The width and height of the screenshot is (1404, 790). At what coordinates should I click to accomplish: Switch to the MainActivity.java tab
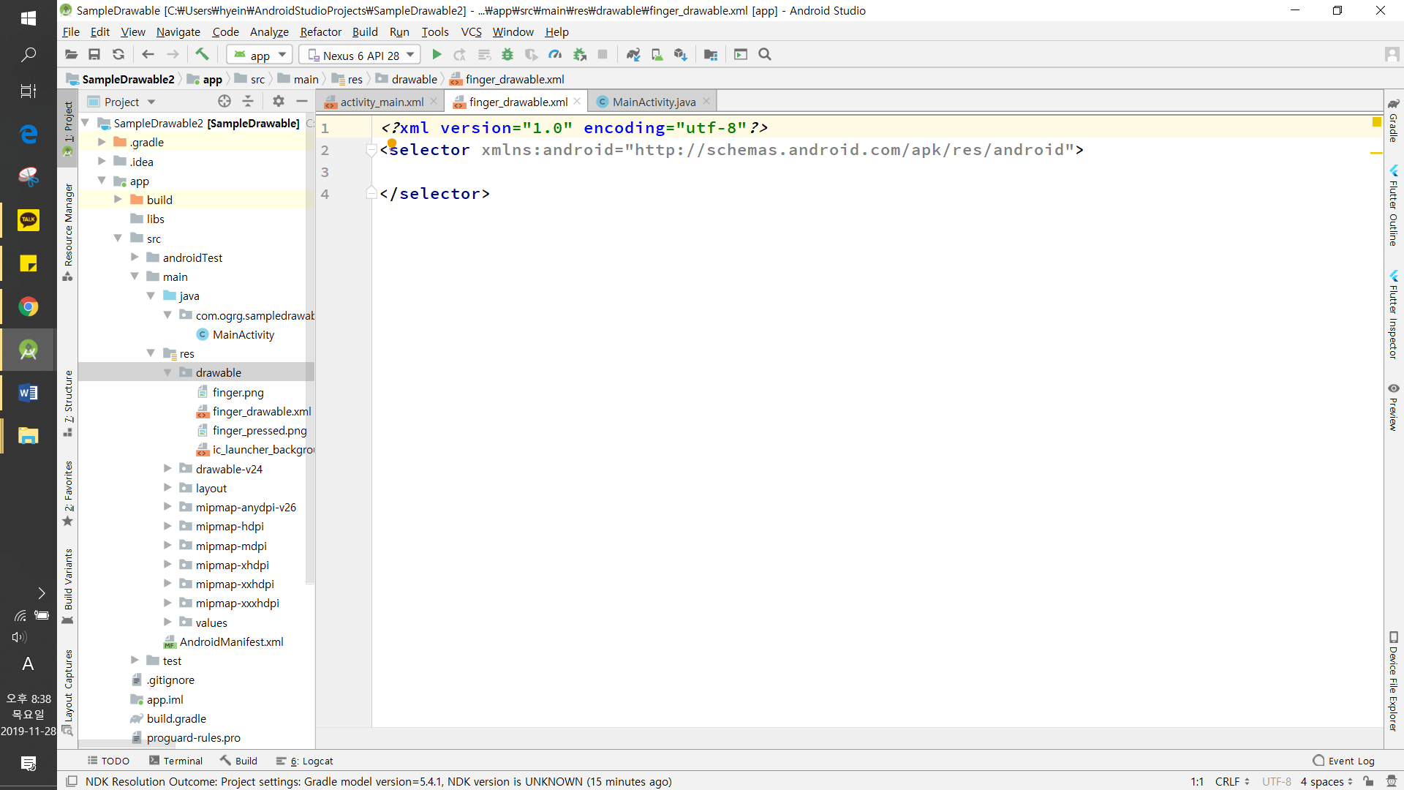click(x=653, y=102)
